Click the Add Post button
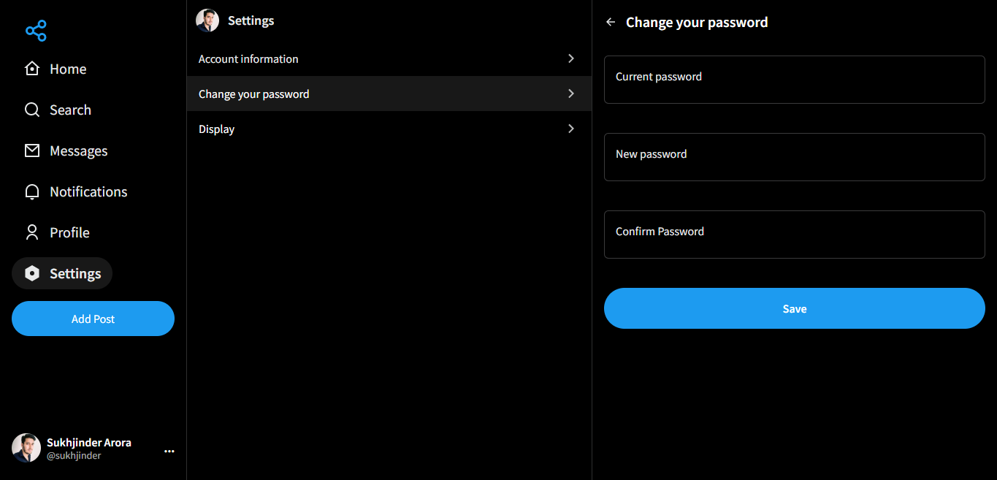Image resolution: width=997 pixels, height=480 pixels. point(93,319)
